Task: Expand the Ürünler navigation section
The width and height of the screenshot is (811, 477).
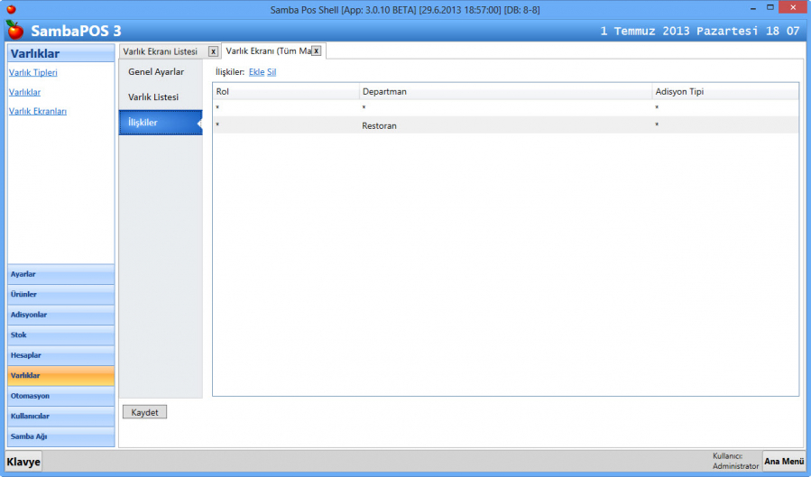Action: tap(60, 295)
